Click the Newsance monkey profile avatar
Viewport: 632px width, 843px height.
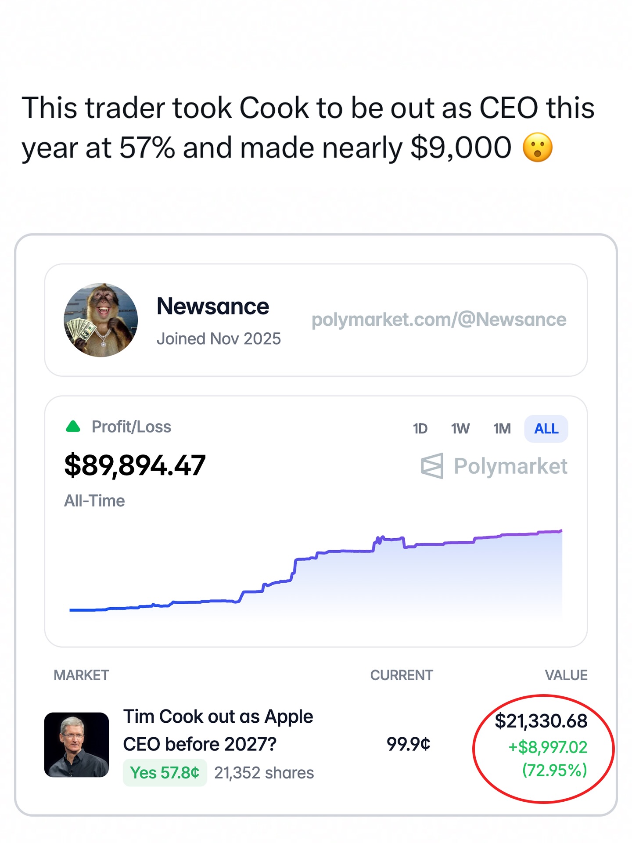tap(101, 320)
